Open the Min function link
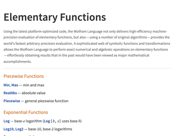Screen dimensions: 175x136 click(6, 85)
